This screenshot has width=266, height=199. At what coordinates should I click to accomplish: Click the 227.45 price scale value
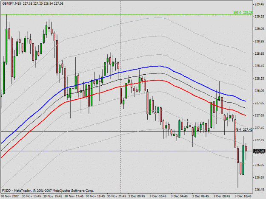259,128
